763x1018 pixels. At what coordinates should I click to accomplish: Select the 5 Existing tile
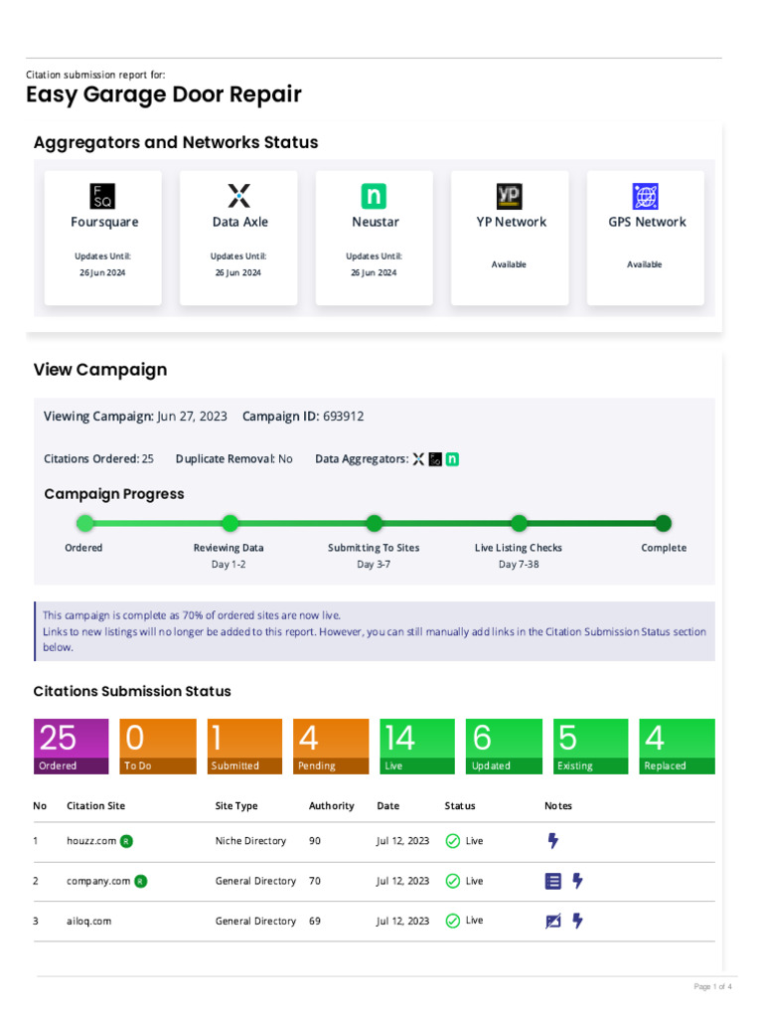coord(590,747)
